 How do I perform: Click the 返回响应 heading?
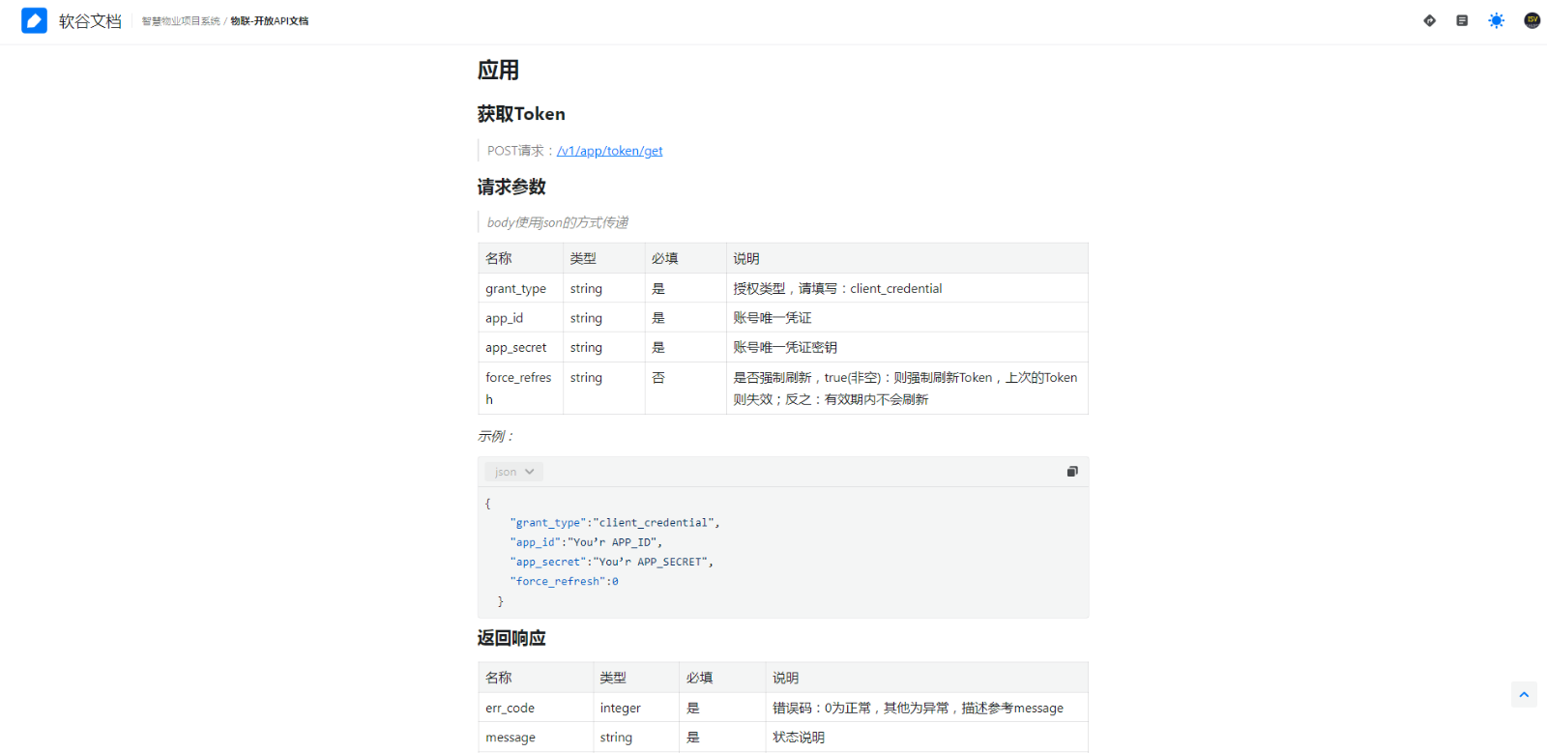click(511, 638)
